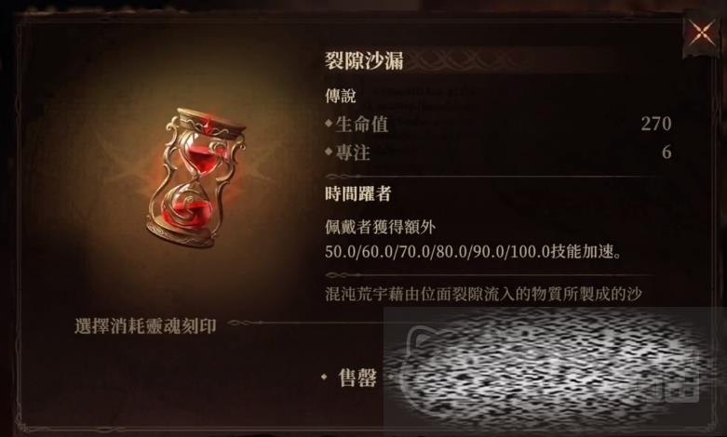The height and width of the screenshot is (437, 727).
Task: Click the diamond icon before 售罄
Action: (x=324, y=377)
